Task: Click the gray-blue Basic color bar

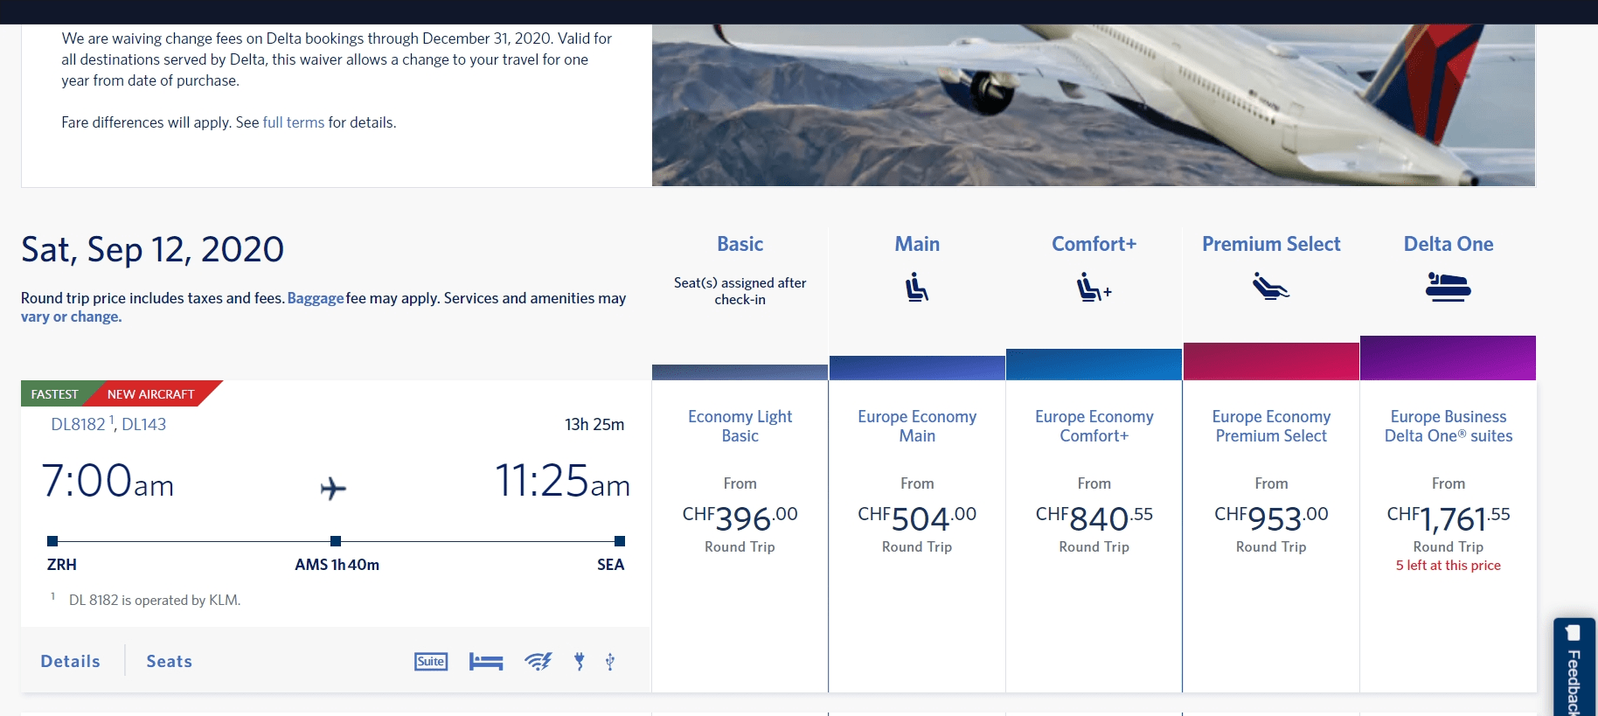Action: tap(740, 372)
